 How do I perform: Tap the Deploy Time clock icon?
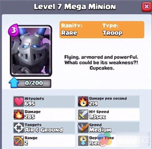tap(83, 141)
